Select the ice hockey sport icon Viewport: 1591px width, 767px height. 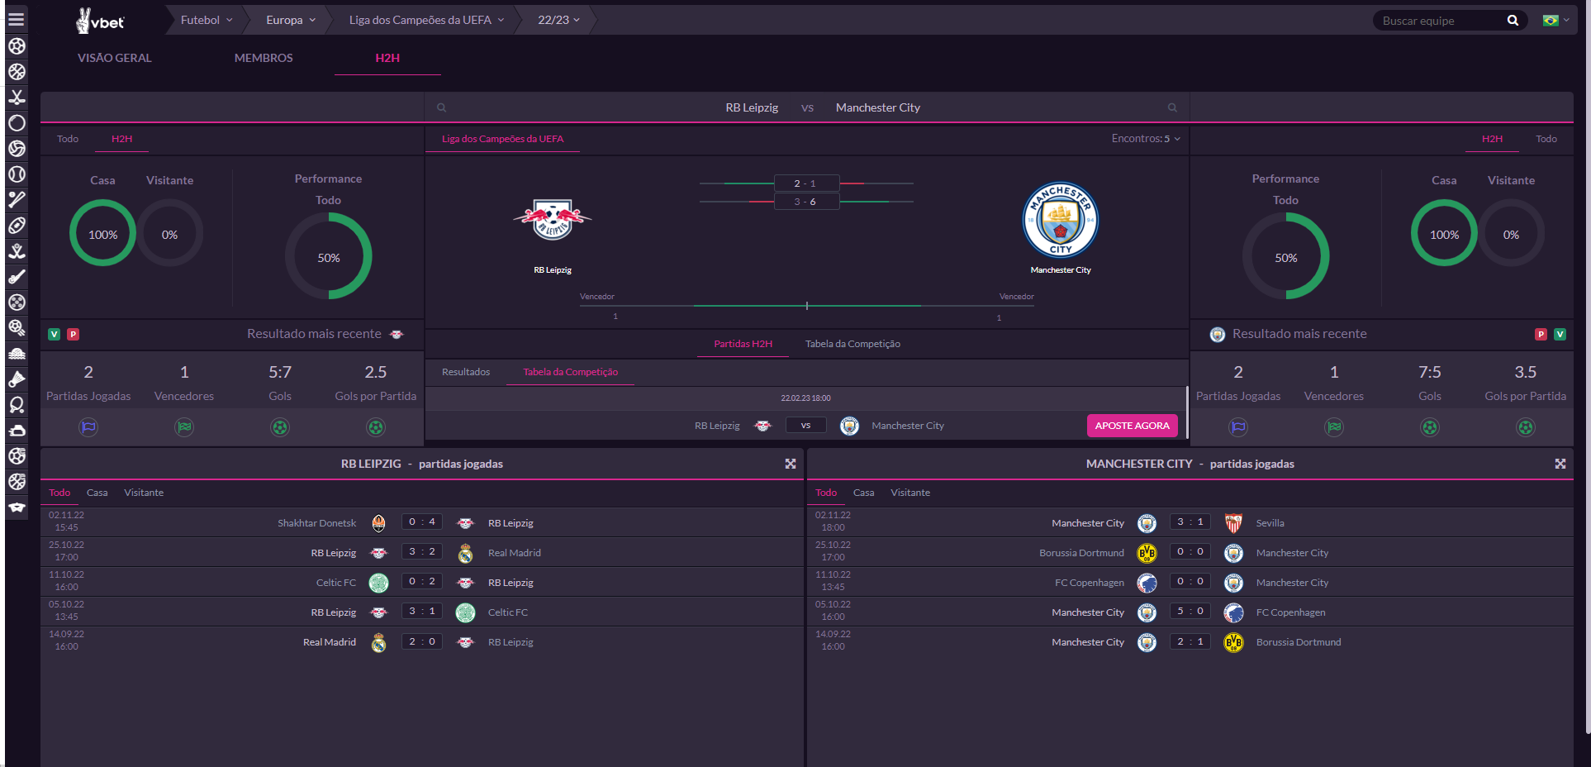17,98
